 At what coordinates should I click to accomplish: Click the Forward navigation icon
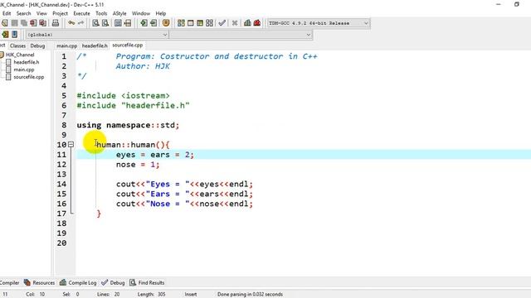coord(153,23)
